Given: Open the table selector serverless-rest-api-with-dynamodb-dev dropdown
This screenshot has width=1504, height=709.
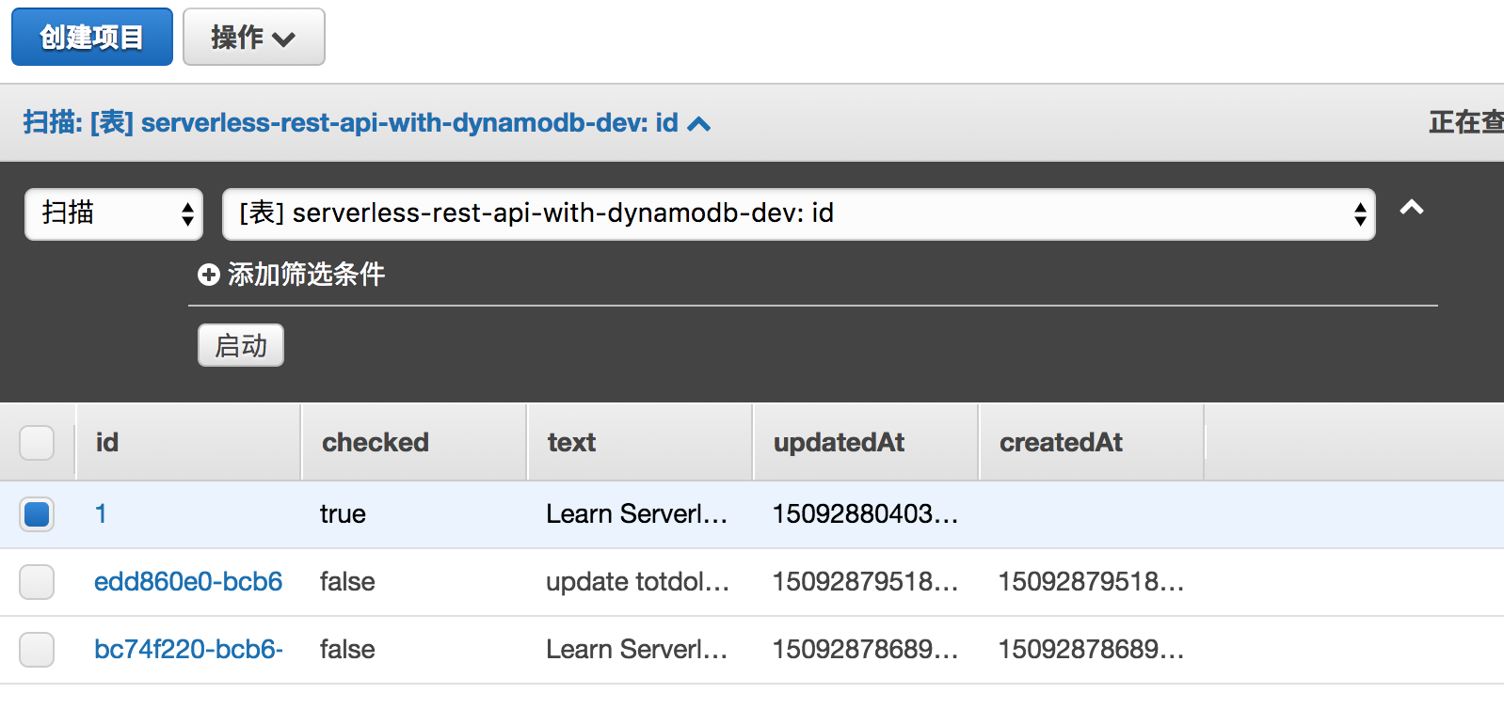Looking at the screenshot, I should (x=798, y=214).
